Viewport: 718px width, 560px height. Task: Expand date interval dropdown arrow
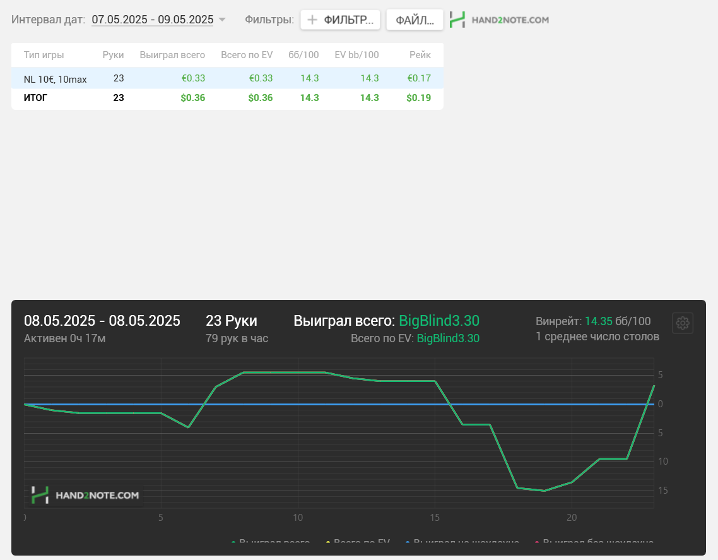222,20
